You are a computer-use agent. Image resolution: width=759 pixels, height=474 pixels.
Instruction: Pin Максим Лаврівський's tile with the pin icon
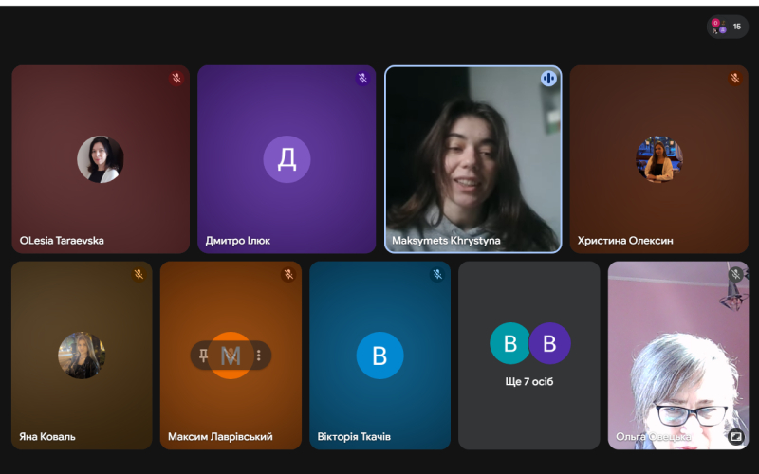204,355
